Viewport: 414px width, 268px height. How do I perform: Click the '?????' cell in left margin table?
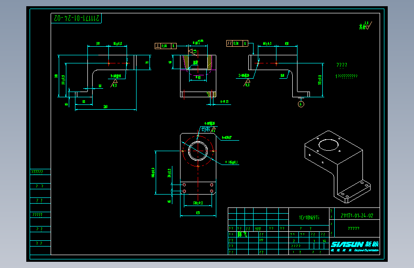pyautogui.click(x=37, y=215)
